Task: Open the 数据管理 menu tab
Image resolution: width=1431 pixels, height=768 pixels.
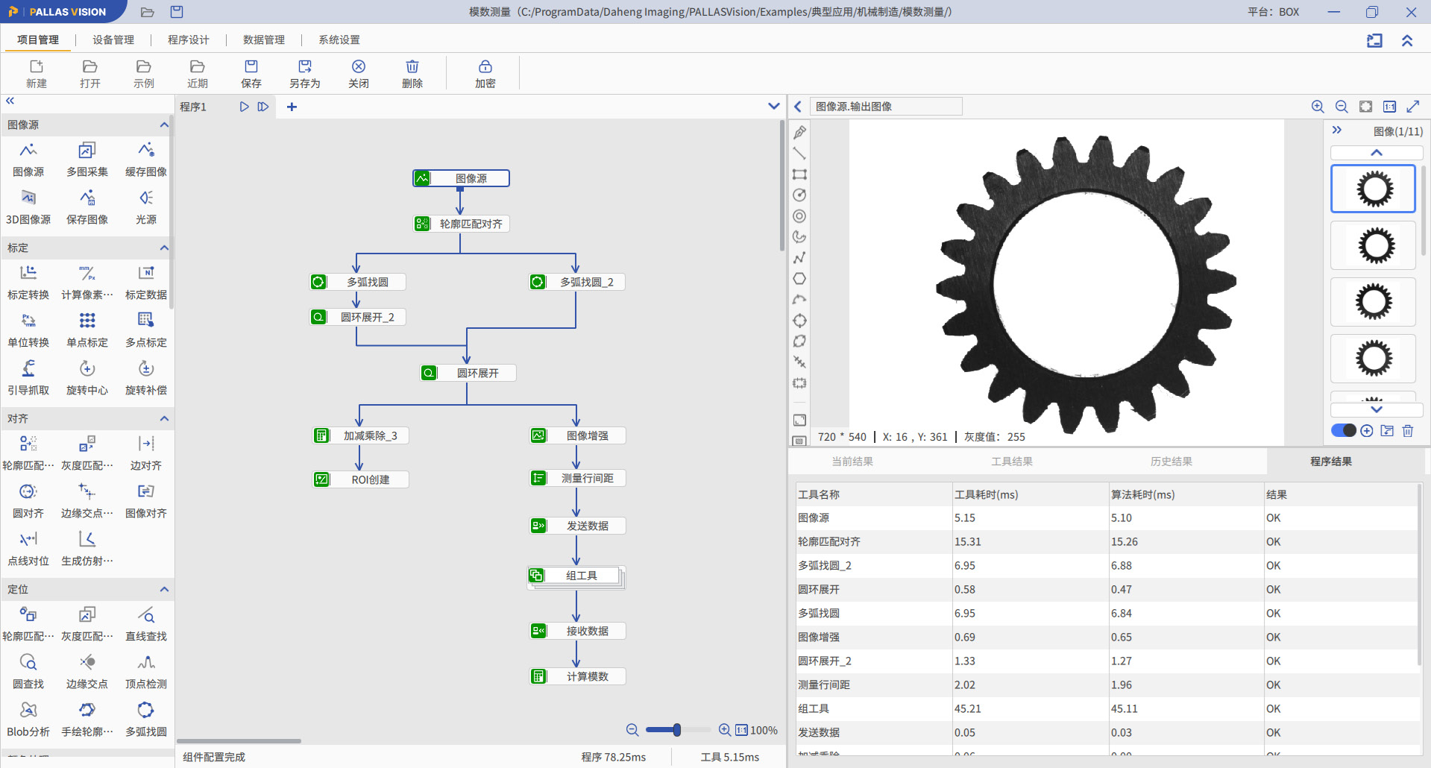Action: point(264,40)
